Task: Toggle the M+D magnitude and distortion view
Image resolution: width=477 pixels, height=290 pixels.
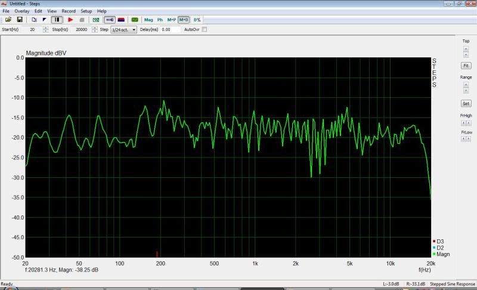Action: point(184,20)
